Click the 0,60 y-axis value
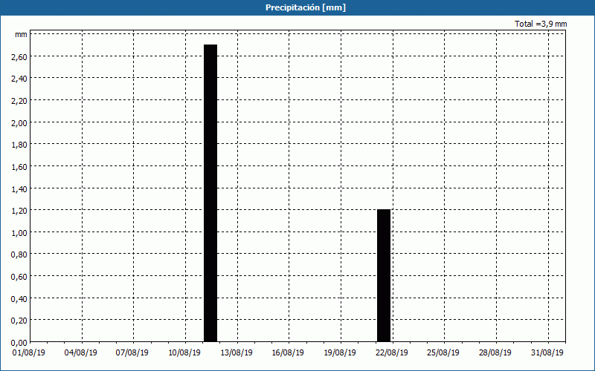595x371 pixels. click(x=19, y=277)
